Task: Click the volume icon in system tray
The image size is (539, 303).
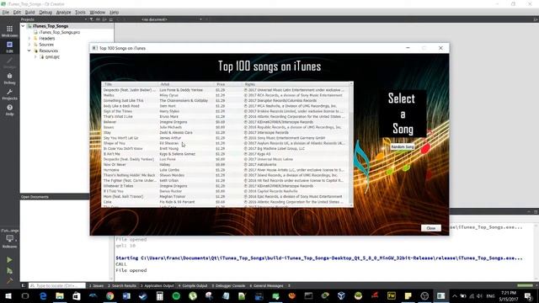Action: click(479, 296)
